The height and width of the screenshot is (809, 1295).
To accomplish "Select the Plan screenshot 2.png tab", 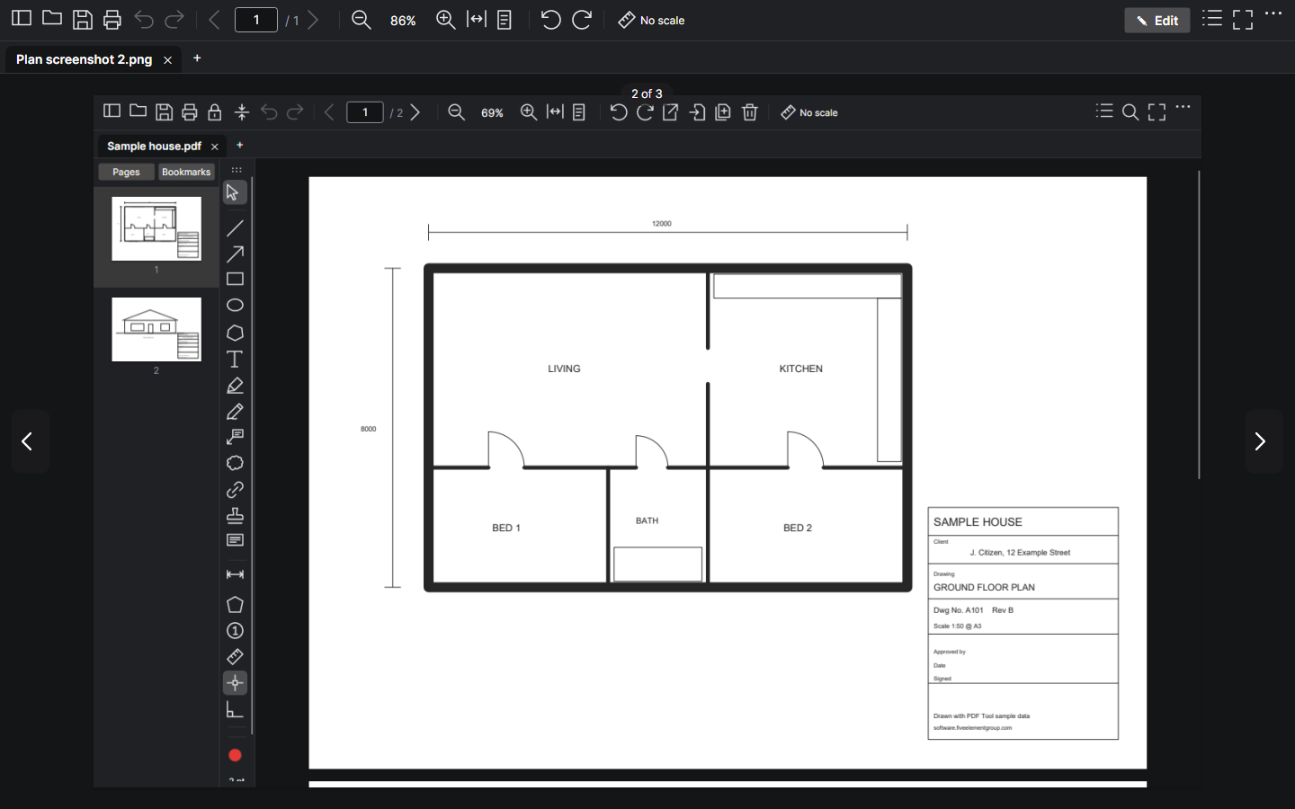I will click(85, 59).
